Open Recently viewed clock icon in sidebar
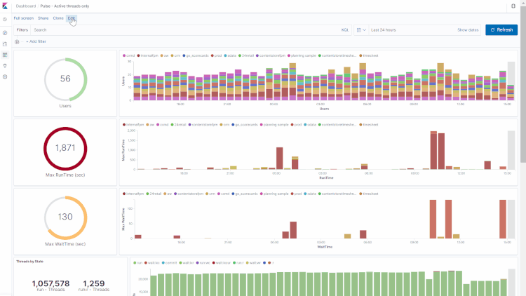The image size is (526, 296). [x=5, y=20]
